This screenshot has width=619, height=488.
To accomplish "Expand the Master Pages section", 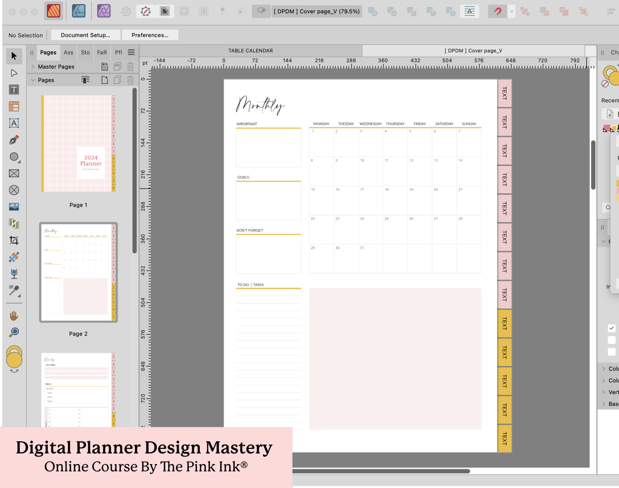I will point(33,66).
